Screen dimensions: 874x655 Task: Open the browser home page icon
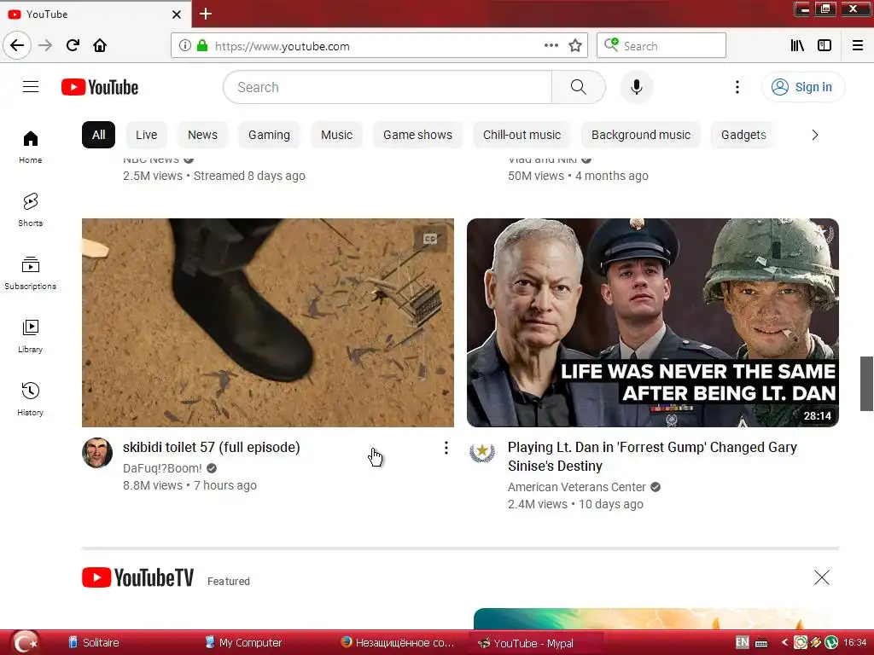click(x=100, y=46)
